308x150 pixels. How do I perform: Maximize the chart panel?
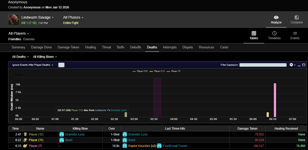[x=304, y=65]
